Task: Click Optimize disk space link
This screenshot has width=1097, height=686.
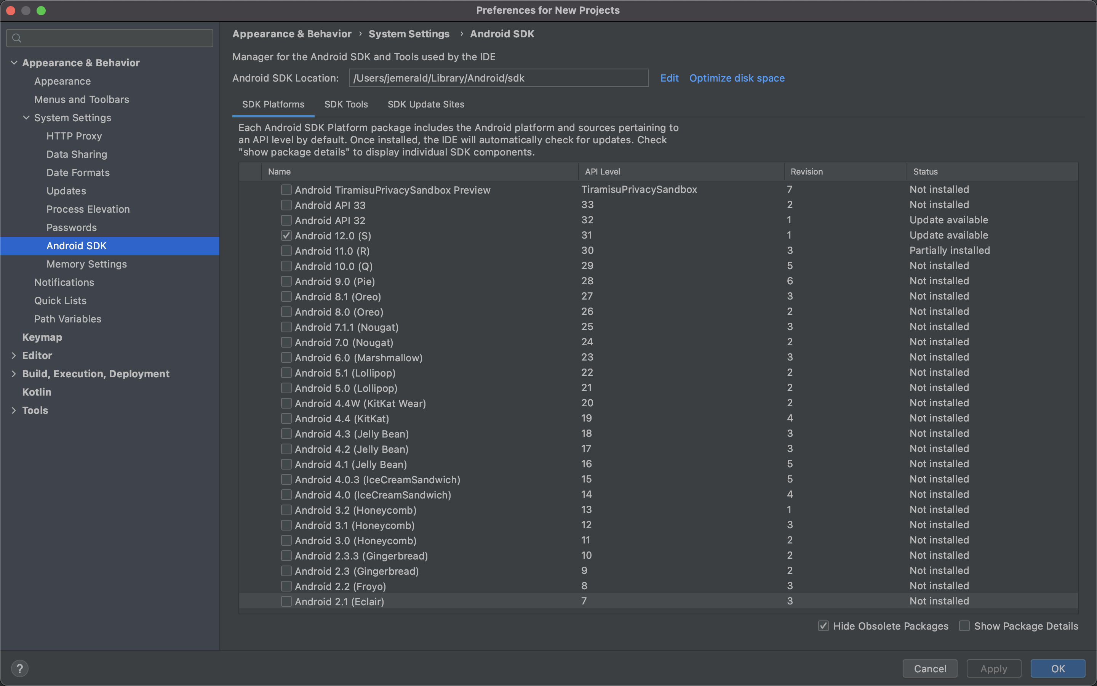Action: pyautogui.click(x=737, y=78)
